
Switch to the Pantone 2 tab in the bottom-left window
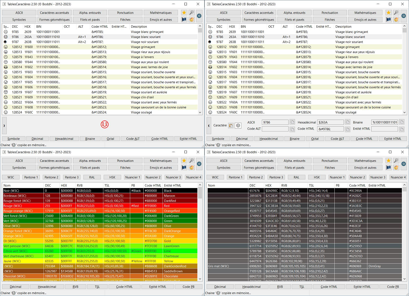[x=51, y=177]
